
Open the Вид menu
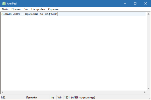(26, 9)
